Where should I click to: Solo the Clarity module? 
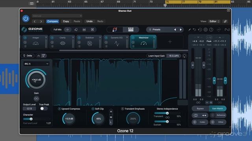click(52, 42)
